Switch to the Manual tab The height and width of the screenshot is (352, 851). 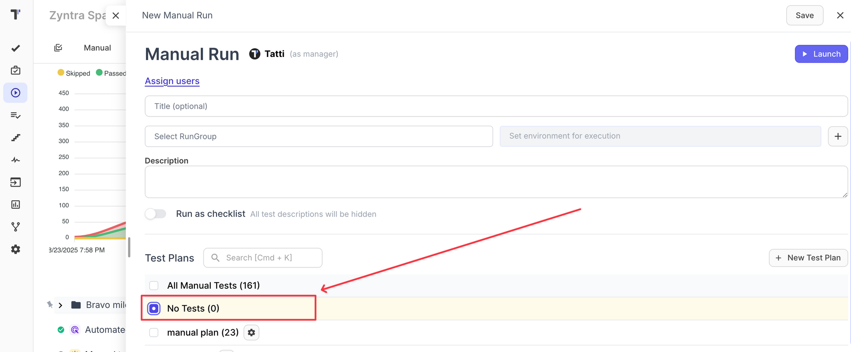coord(97,48)
